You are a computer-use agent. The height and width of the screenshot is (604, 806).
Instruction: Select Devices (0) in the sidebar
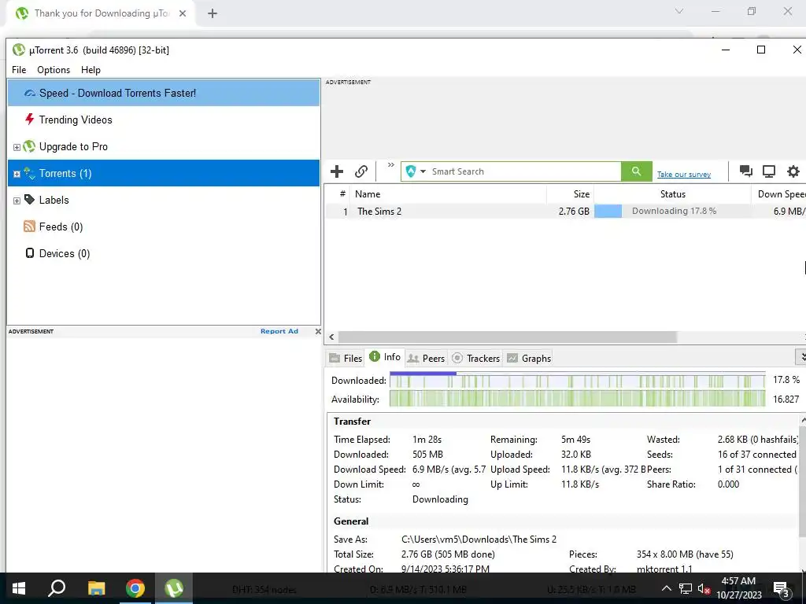tap(164, 253)
